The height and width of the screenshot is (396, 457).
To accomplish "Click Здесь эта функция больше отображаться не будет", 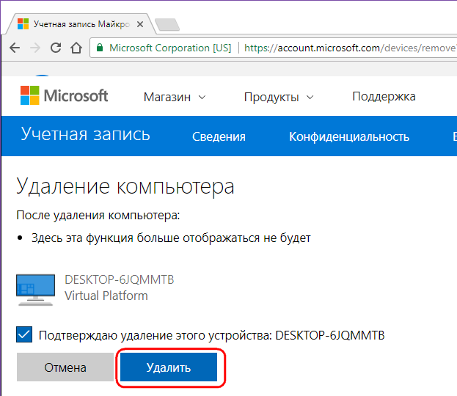I will tap(171, 238).
